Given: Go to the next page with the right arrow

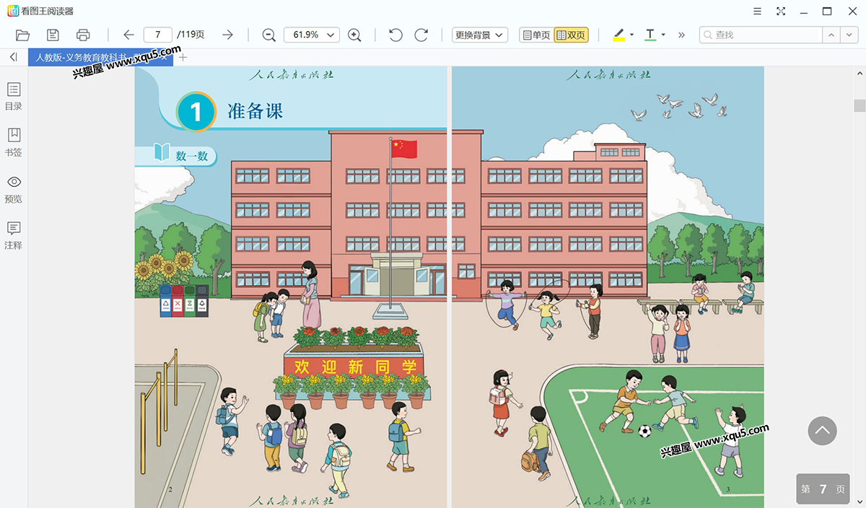Looking at the screenshot, I should (x=227, y=35).
